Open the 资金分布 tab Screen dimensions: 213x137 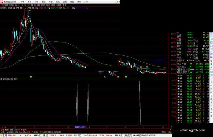(18, 132)
